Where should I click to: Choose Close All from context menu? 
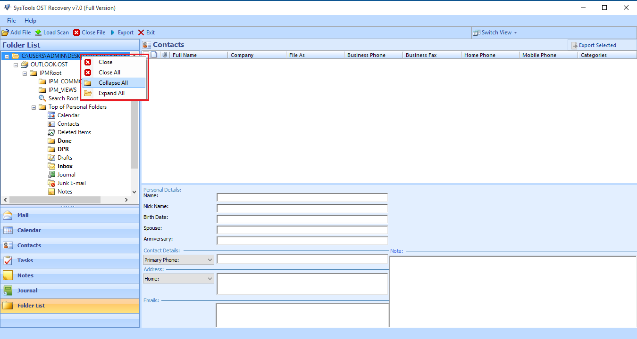tap(114, 73)
